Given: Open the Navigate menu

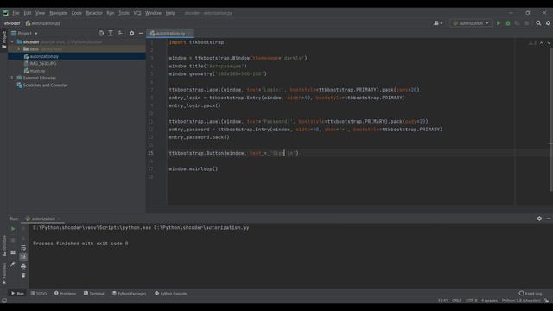Looking at the screenshot, I should pos(58,13).
